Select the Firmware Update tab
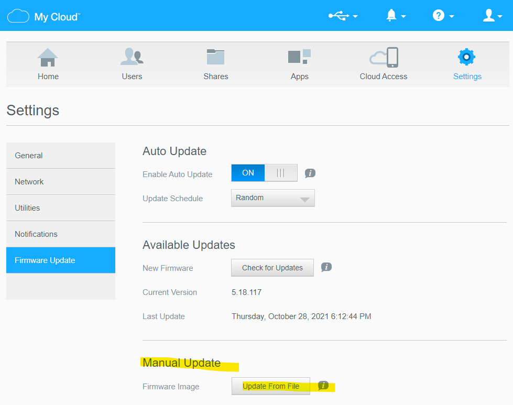The width and height of the screenshot is (513, 405). tap(61, 260)
